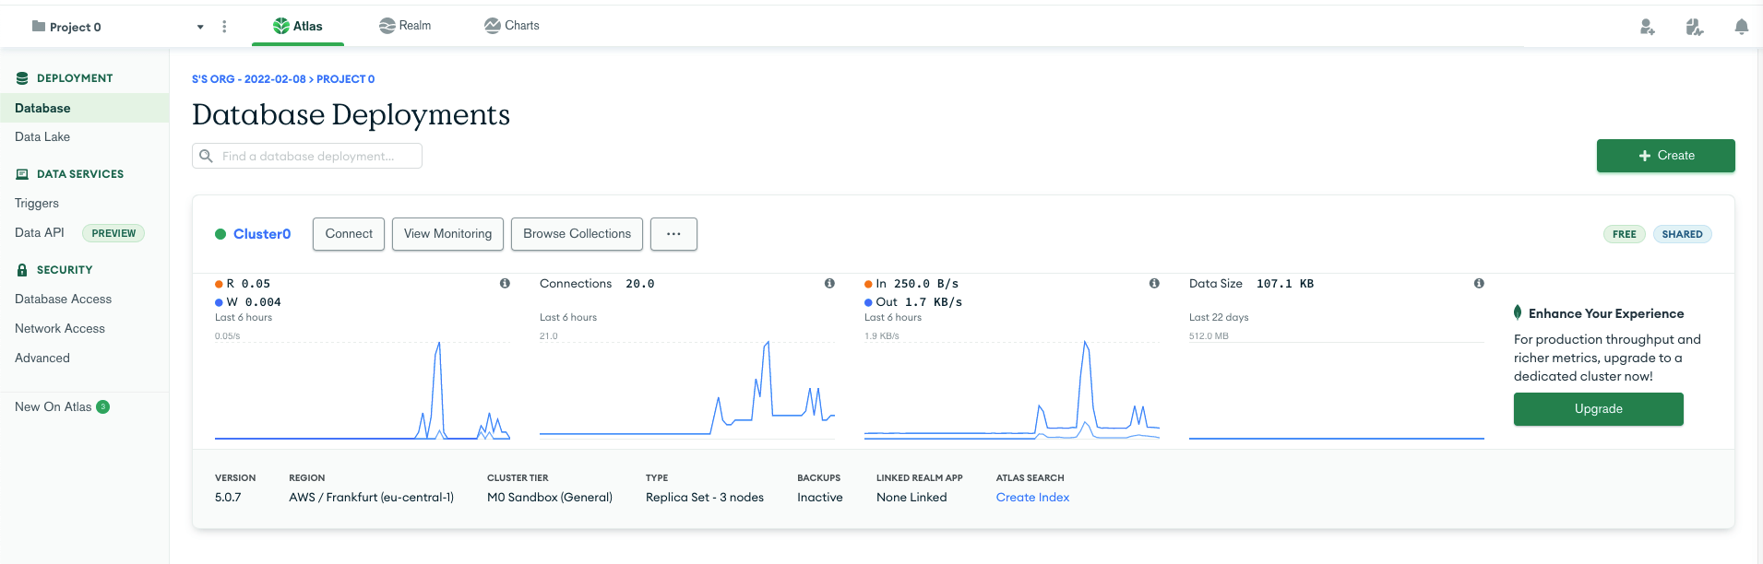Click Replica Set - 3 nodes value
The image size is (1763, 564).
tap(705, 498)
